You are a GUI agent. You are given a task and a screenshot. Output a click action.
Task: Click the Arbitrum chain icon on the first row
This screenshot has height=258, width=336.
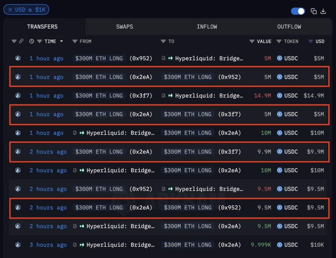pyautogui.click(x=18, y=58)
